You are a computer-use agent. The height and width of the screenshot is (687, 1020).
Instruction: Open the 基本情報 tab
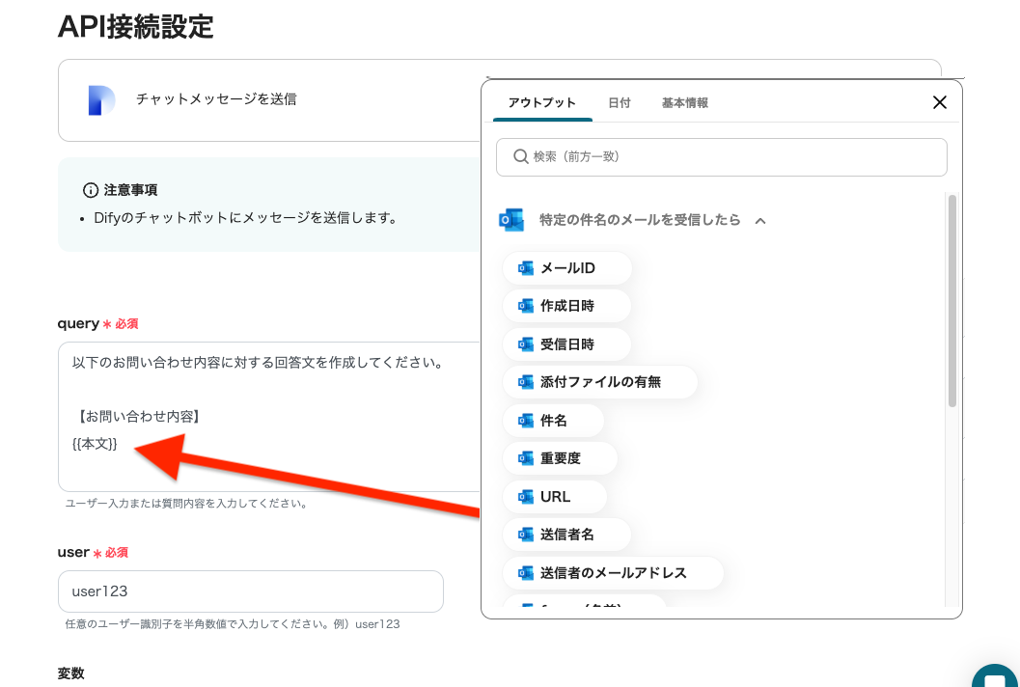point(685,103)
